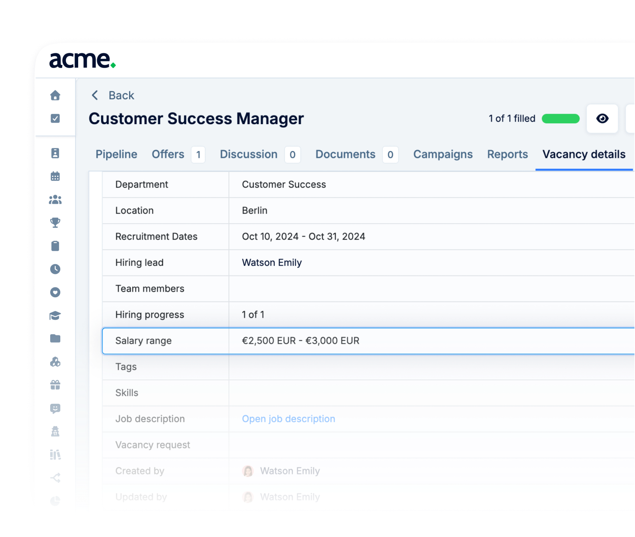Viewport: 635px width, 537px height.
Task: Switch to the Pipeline tab
Action: [x=116, y=154]
